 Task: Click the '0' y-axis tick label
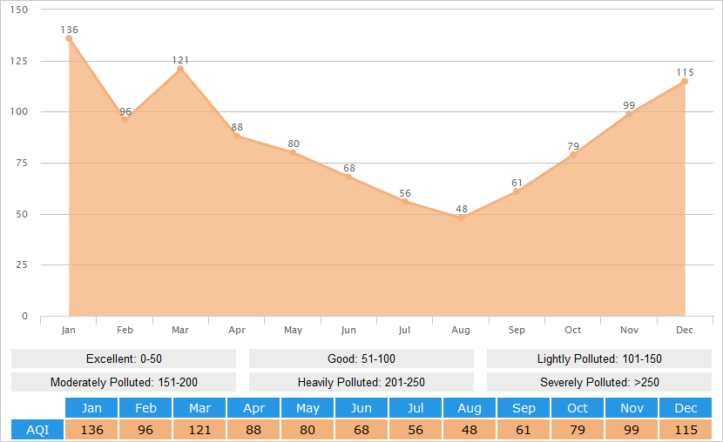coord(25,316)
